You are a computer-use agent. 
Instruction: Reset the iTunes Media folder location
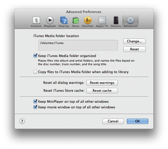(x=134, y=49)
